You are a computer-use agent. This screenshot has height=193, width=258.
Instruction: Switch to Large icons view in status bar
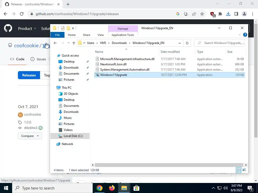coord(244,170)
